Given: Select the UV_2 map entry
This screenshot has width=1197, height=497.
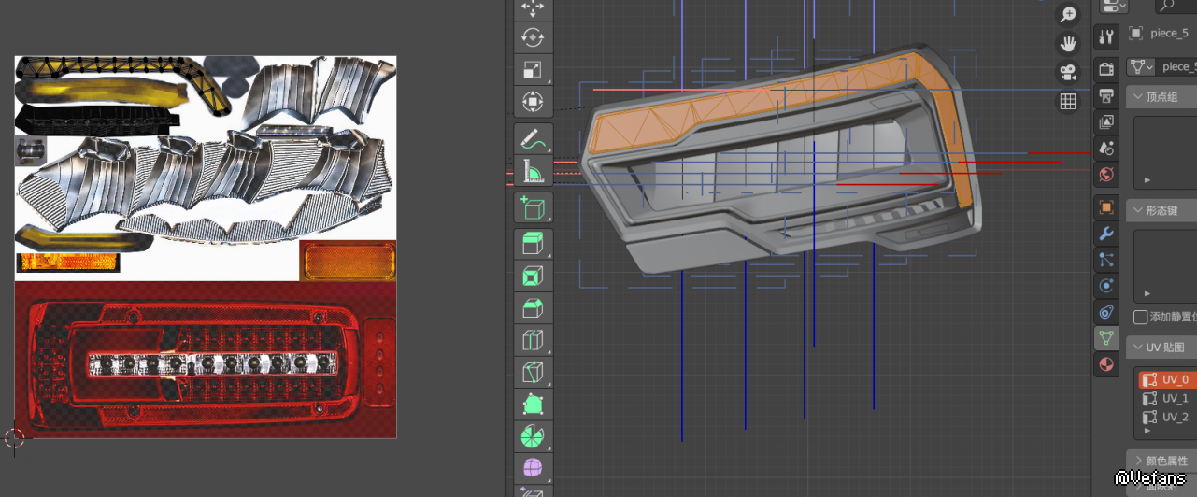Looking at the screenshot, I should [x=1175, y=418].
